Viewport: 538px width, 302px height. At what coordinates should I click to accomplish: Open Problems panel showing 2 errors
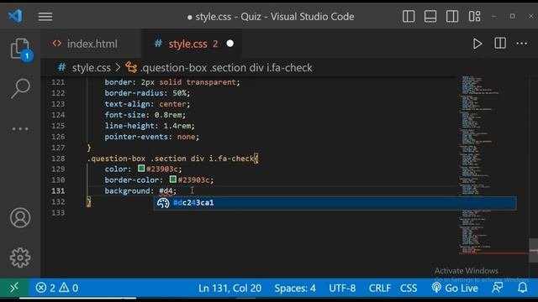click(57, 288)
